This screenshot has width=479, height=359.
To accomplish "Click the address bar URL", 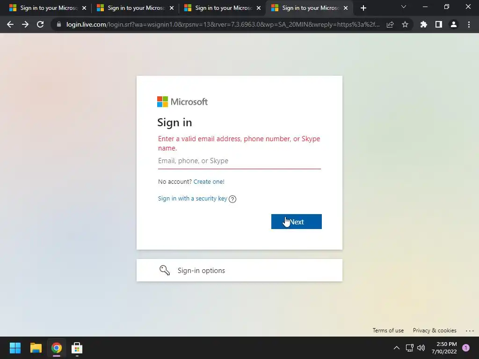I will (x=223, y=24).
